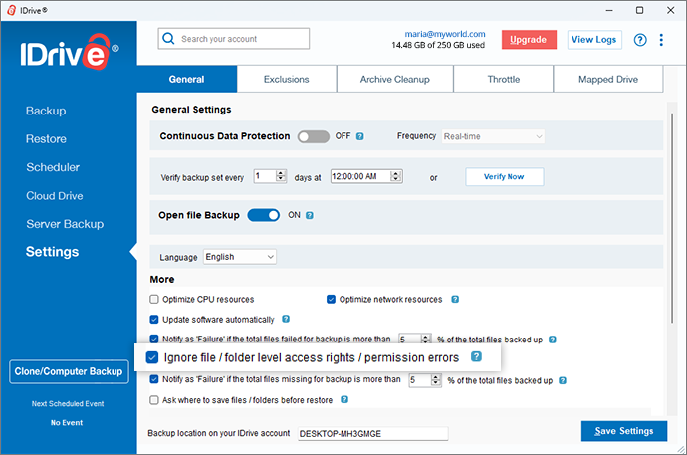Select Settings in the sidebar

(x=52, y=252)
